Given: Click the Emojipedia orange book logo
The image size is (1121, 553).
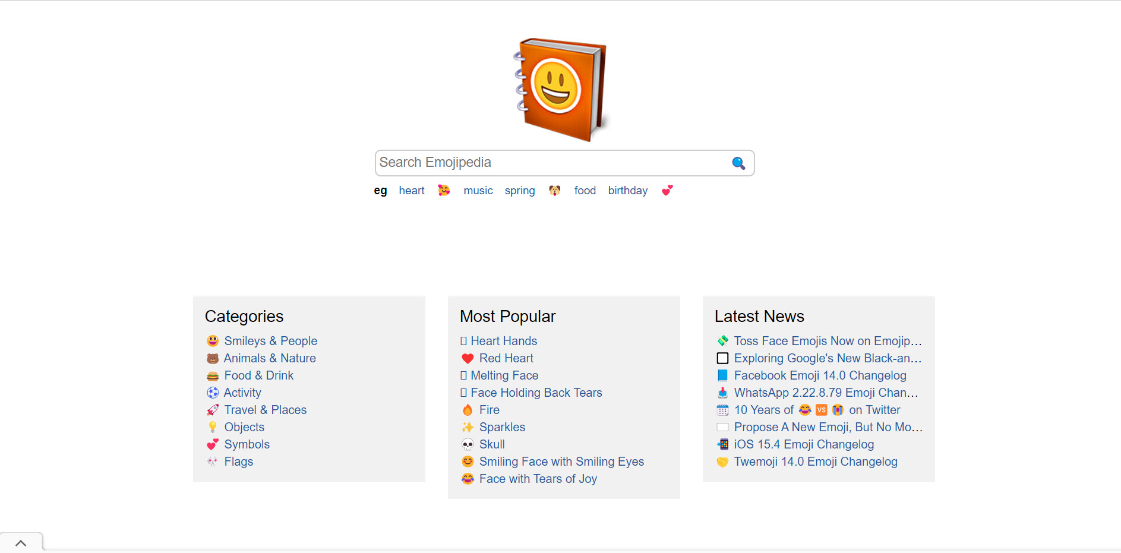Looking at the screenshot, I should 560,89.
